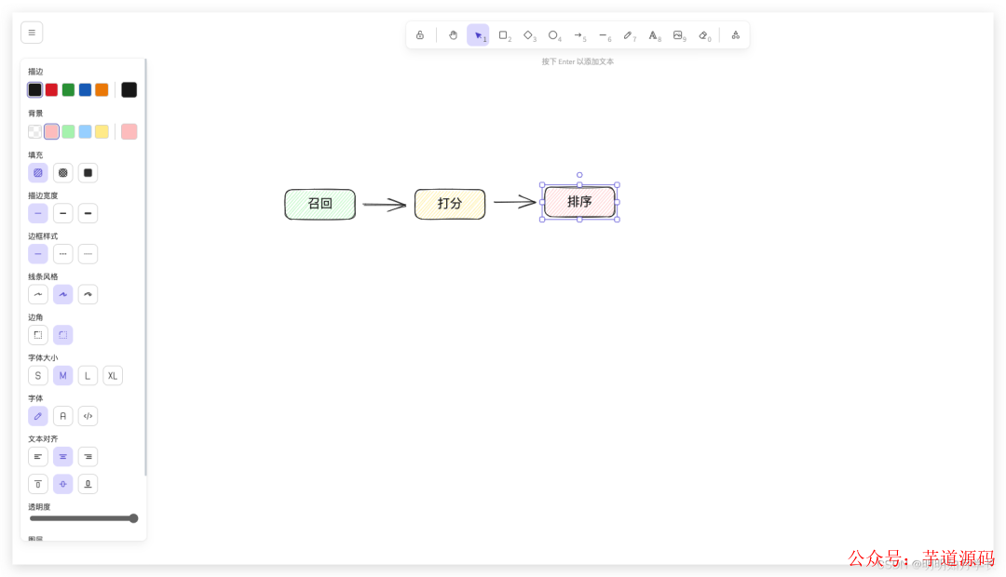Set solid border style
Image resolution: width=1006 pixels, height=577 pixels.
[x=38, y=254]
